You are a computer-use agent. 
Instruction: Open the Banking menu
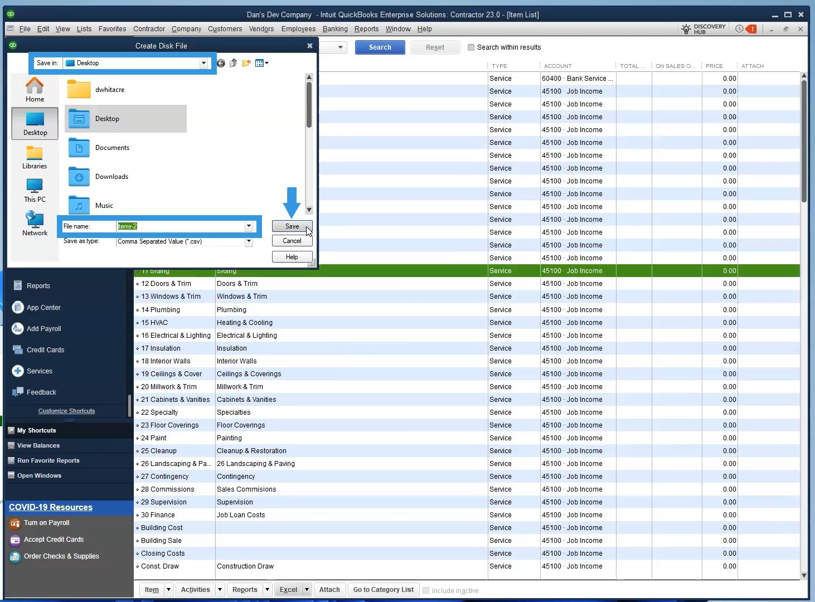coord(335,29)
